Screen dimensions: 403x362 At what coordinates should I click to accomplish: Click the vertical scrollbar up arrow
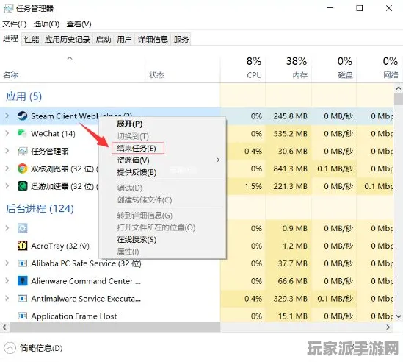399,88
